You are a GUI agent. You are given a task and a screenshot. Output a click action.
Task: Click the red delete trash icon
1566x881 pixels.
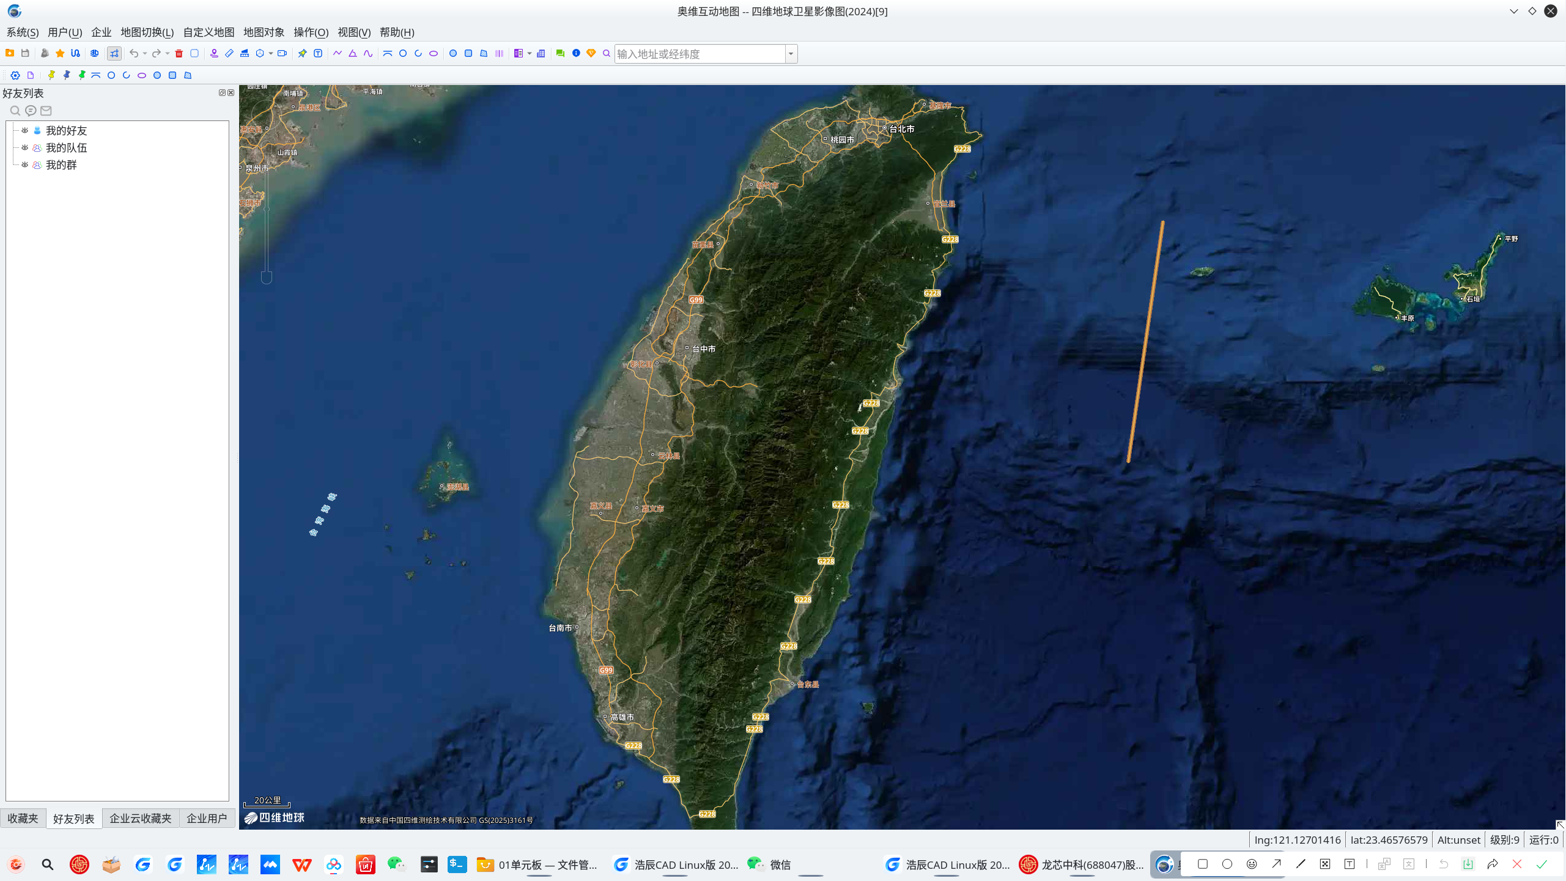tap(179, 54)
